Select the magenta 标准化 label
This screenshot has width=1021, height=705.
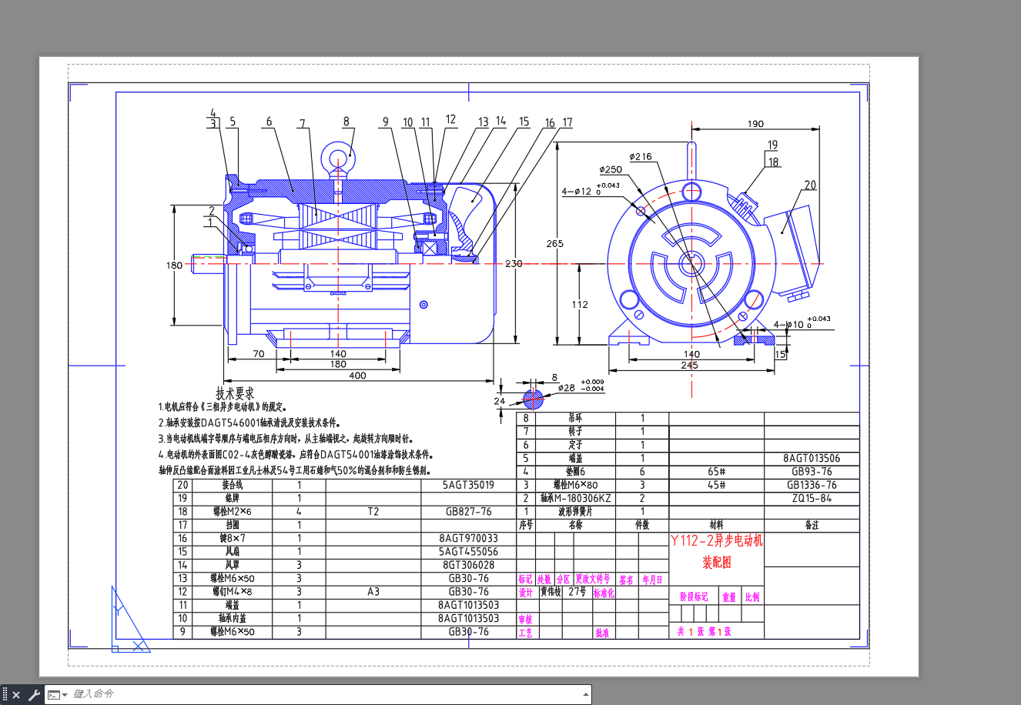[x=604, y=593]
